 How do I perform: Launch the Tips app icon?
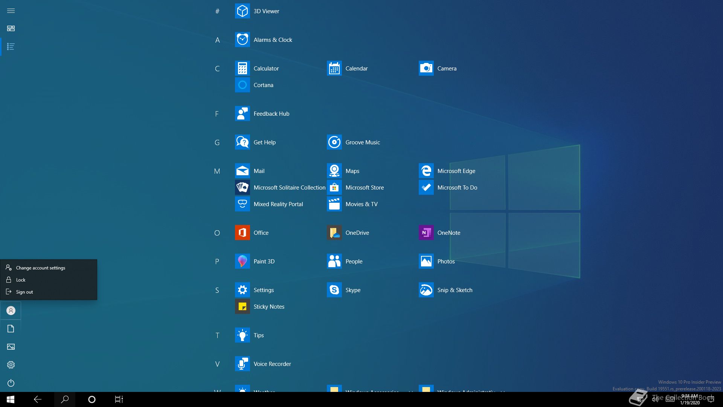tap(242, 335)
